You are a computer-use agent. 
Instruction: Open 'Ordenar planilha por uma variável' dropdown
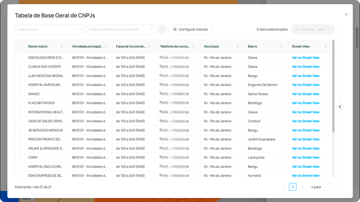[120, 29]
